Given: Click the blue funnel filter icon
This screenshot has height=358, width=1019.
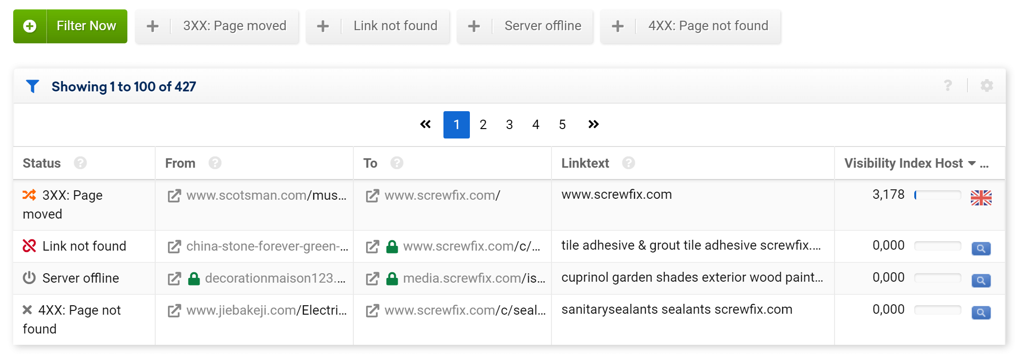Looking at the screenshot, I should [x=33, y=86].
